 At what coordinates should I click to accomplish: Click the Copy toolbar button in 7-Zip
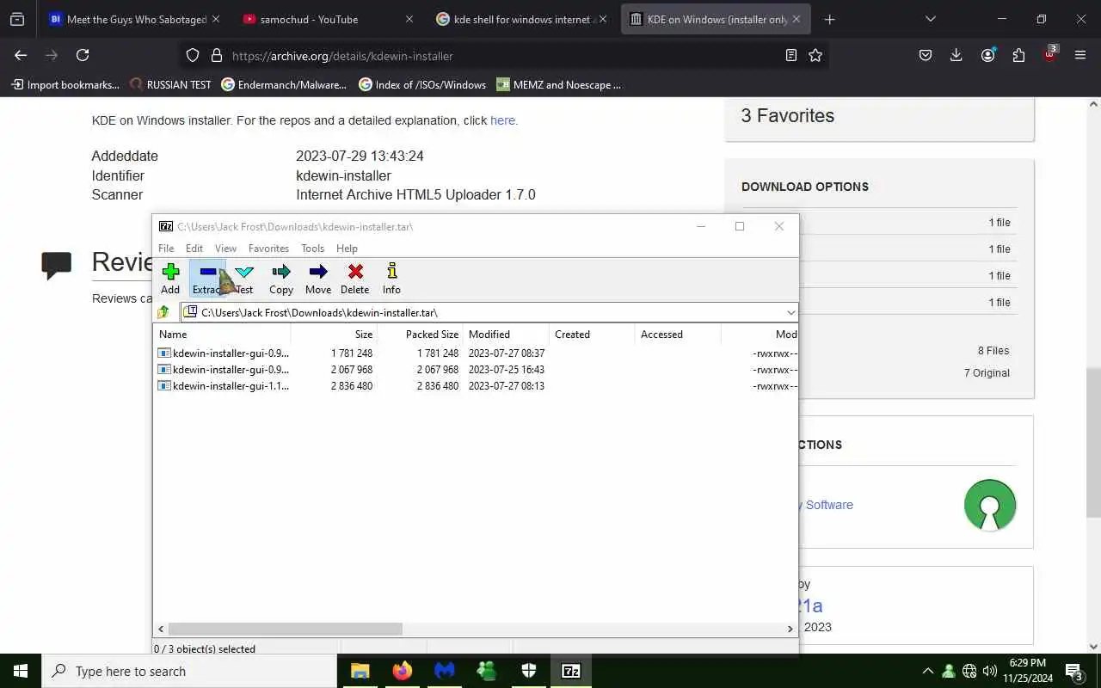(281, 279)
